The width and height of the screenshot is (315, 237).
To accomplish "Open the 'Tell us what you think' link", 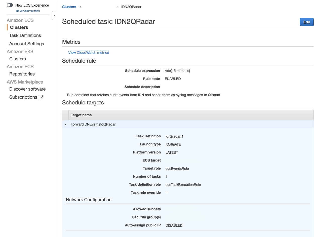I will [x=28, y=11].
